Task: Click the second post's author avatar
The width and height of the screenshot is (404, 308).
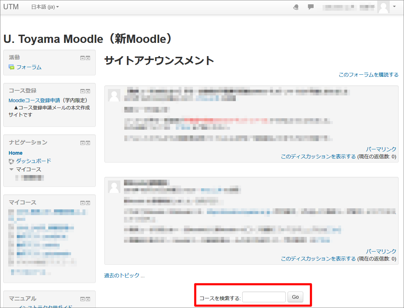Action: (114, 187)
